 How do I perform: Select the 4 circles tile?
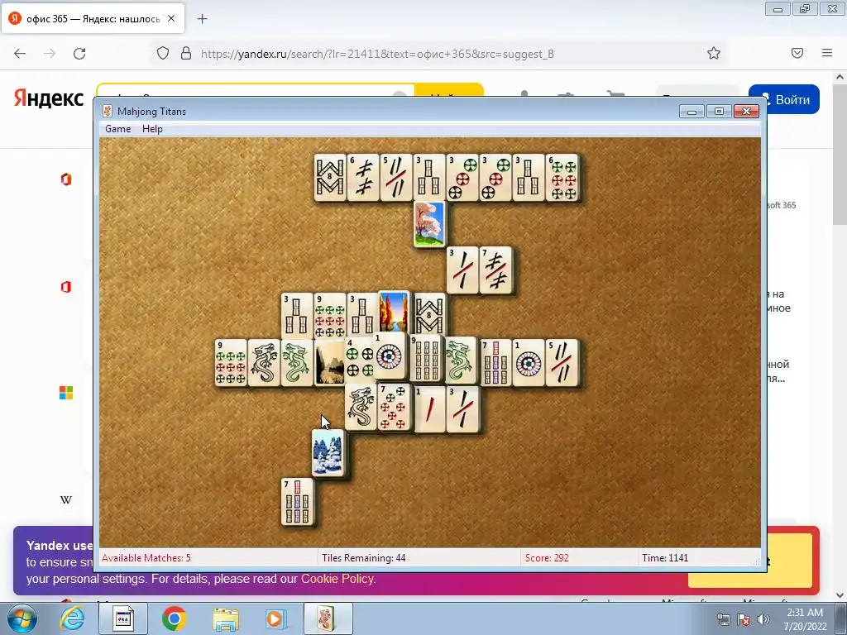[x=359, y=360]
